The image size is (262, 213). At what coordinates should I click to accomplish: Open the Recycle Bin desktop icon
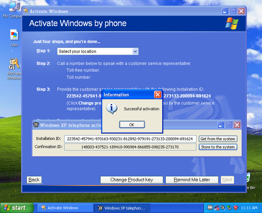point(251,182)
